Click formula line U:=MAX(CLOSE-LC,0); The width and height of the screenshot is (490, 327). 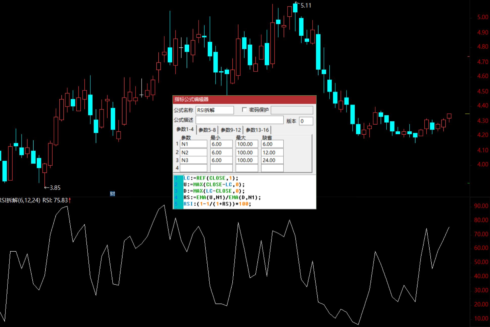[x=214, y=185]
